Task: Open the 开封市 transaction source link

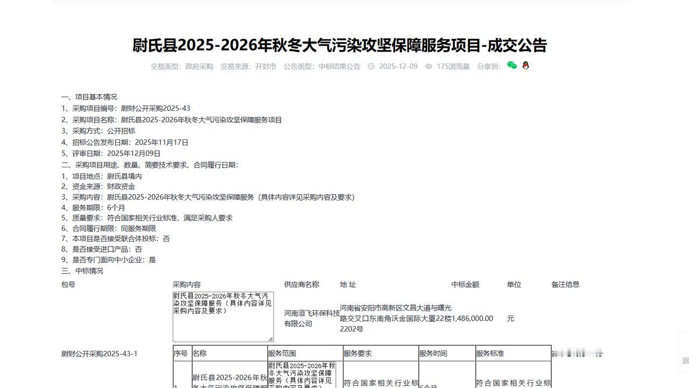Action: click(267, 67)
